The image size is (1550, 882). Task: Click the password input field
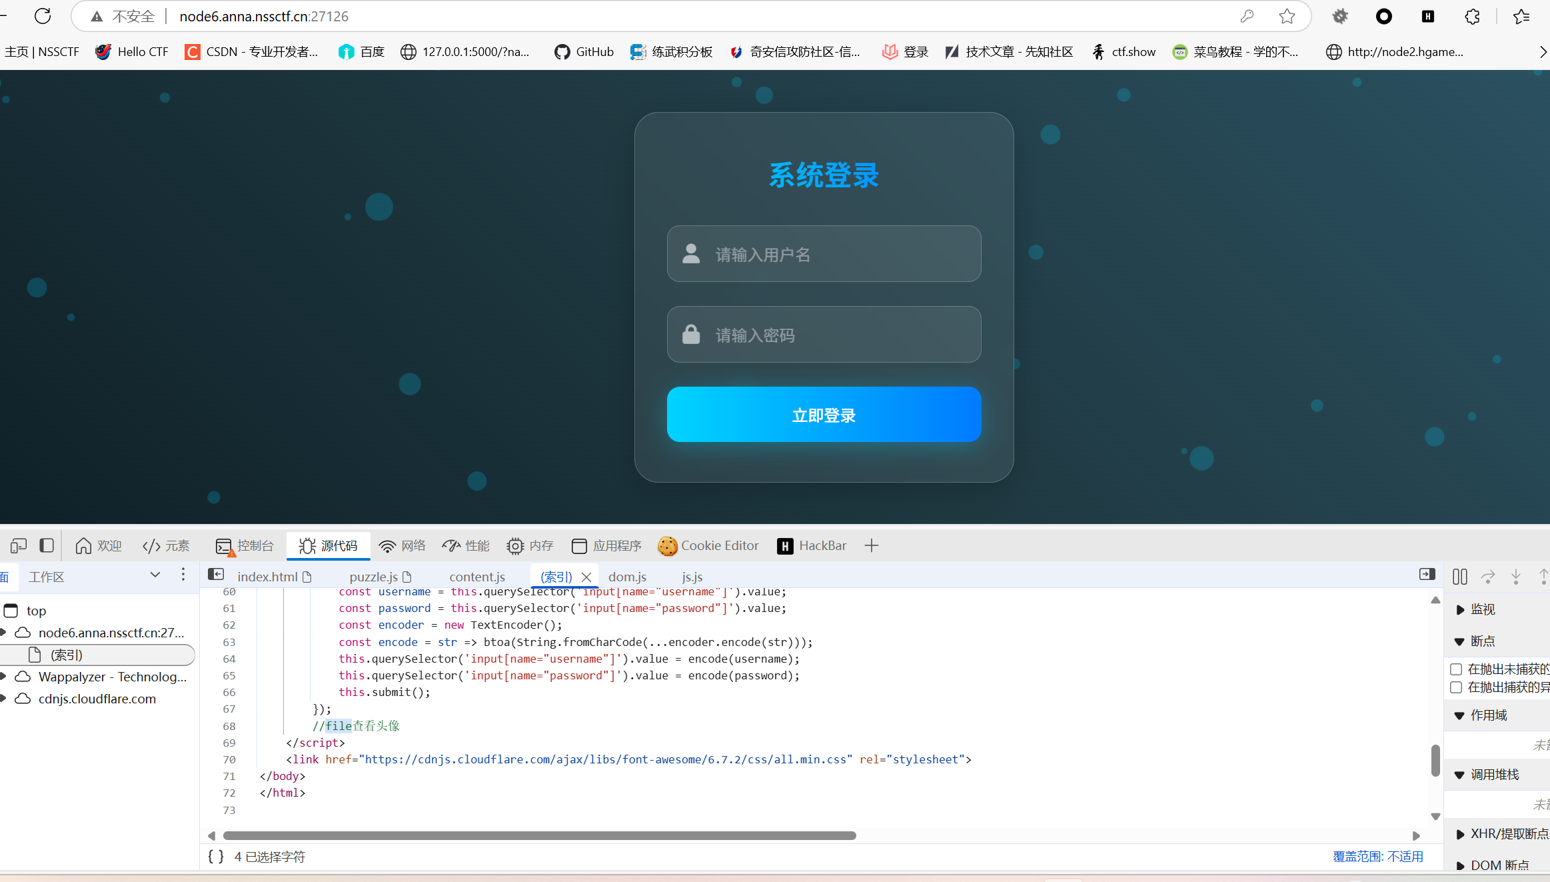point(824,335)
